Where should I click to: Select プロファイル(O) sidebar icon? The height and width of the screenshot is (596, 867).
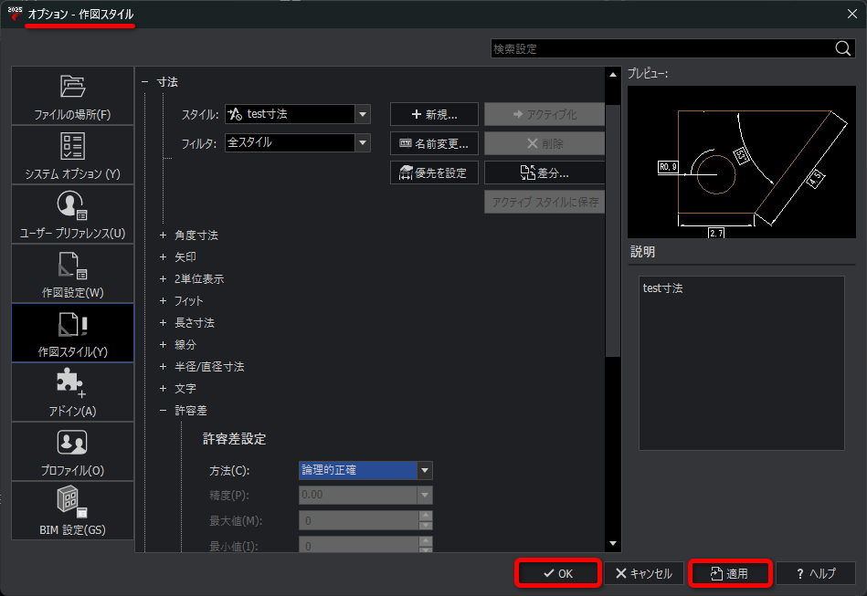point(72,442)
